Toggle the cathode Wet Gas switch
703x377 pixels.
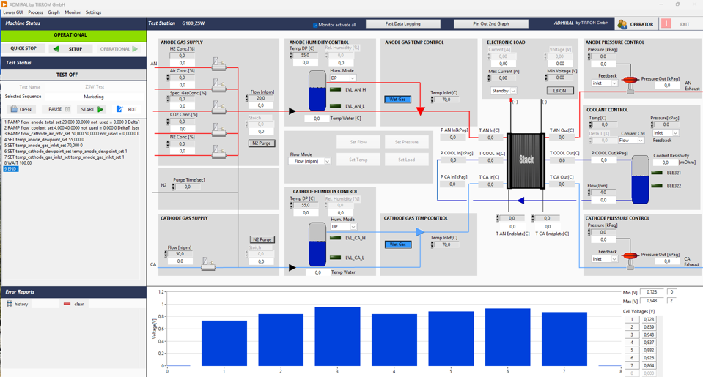(397, 245)
